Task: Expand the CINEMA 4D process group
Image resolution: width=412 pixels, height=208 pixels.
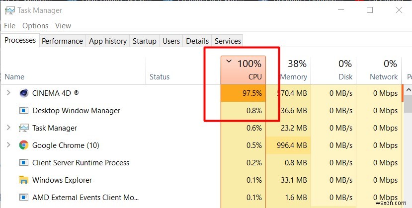Action: [8, 93]
